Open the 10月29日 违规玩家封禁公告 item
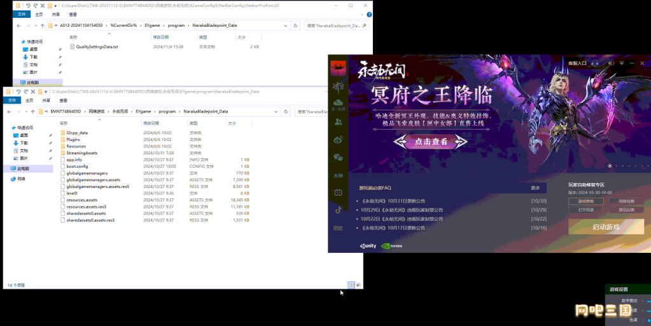 click(402, 210)
